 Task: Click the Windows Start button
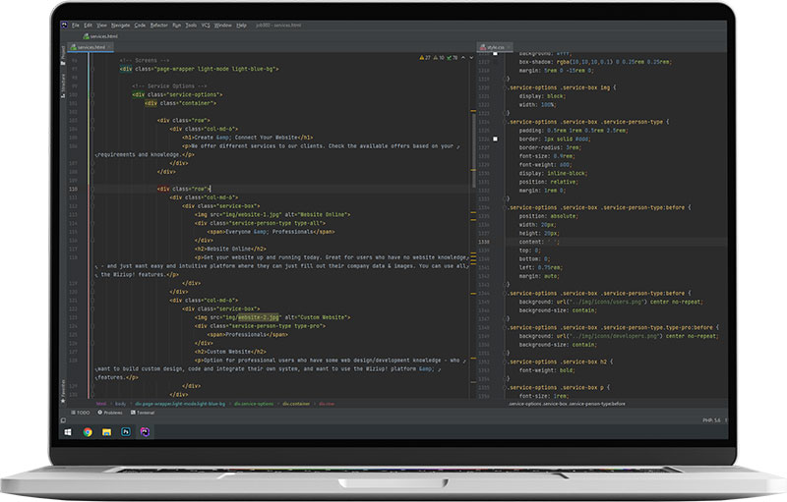67,431
